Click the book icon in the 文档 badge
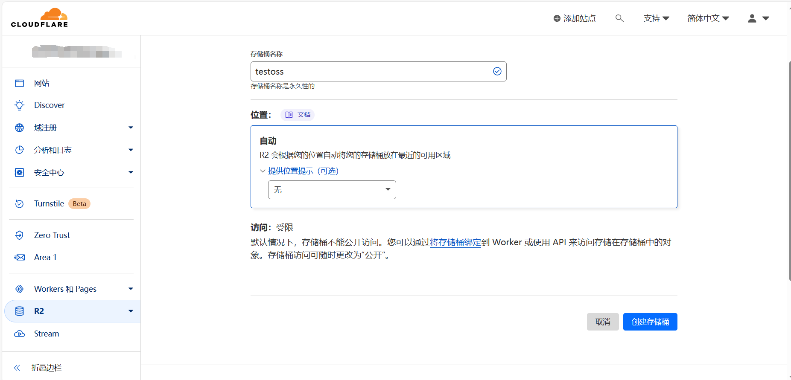791x380 pixels. tap(289, 115)
